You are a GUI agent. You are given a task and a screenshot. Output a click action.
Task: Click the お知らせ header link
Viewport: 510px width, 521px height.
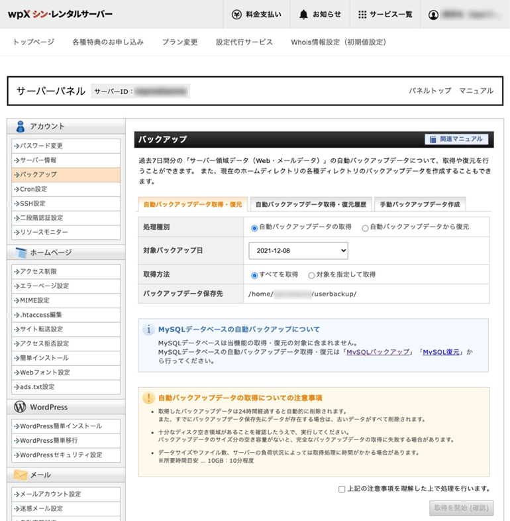[320, 15]
